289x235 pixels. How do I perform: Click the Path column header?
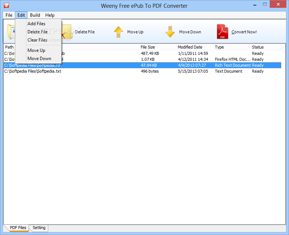point(9,47)
